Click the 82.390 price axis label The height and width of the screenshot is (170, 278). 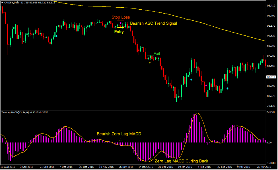click(x=271, y=86)
